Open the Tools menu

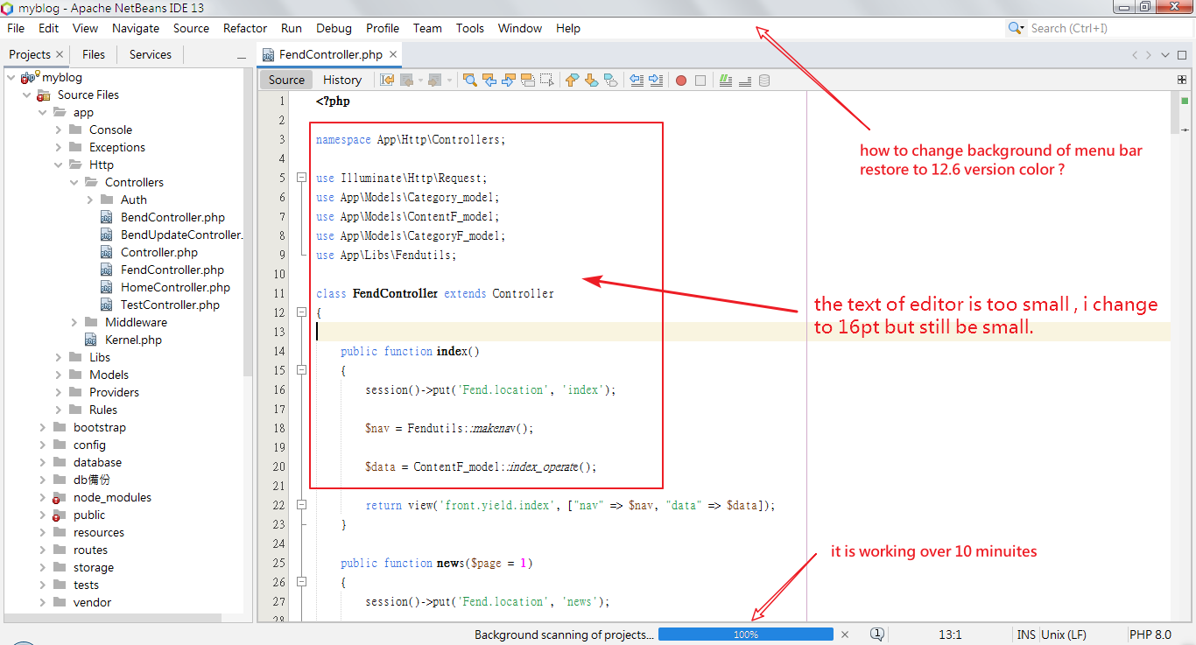[470, 28]
